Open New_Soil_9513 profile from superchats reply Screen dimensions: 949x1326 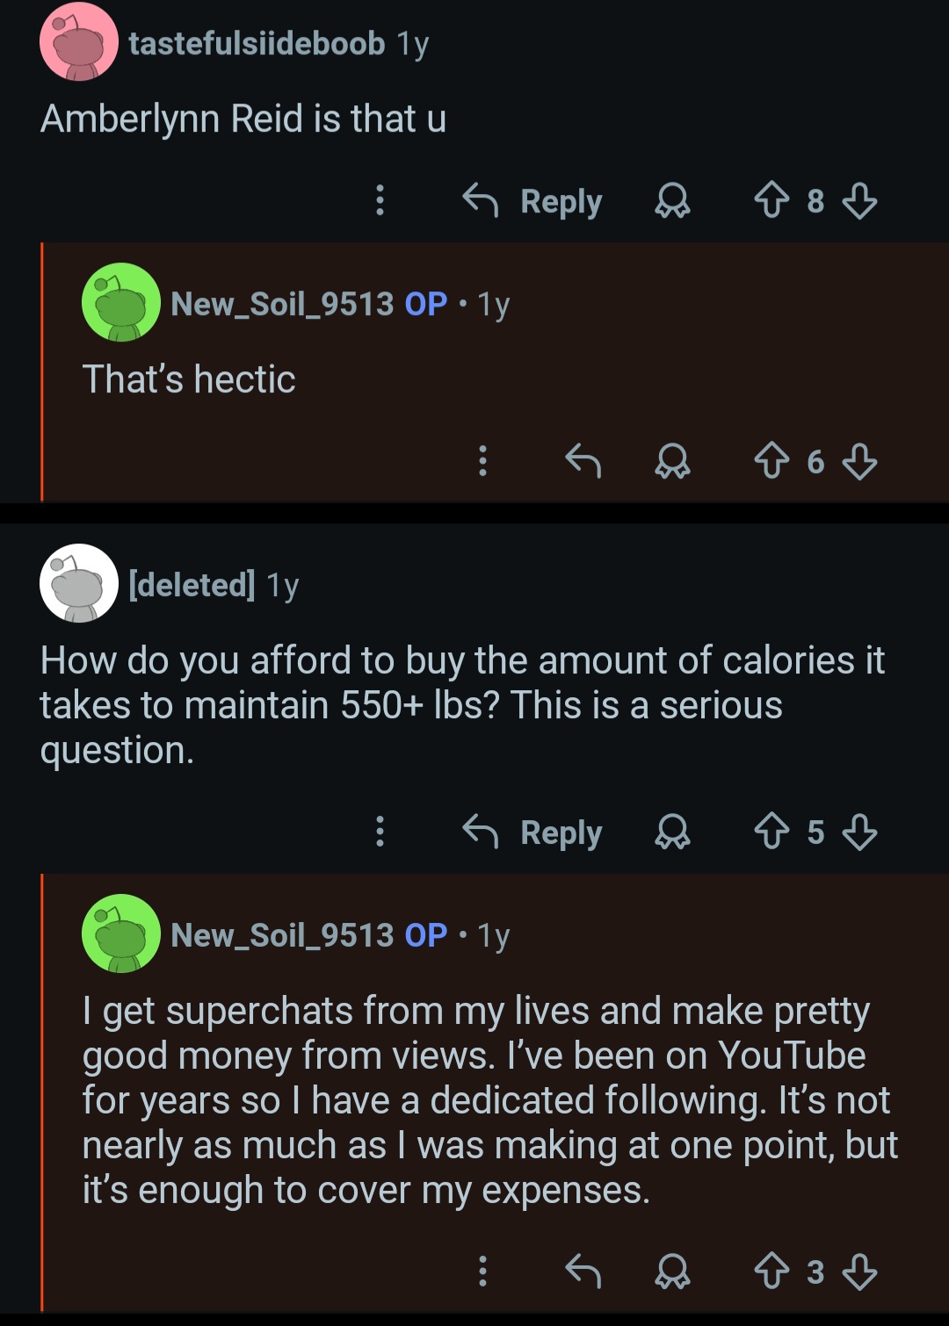(x=282, y=934)
